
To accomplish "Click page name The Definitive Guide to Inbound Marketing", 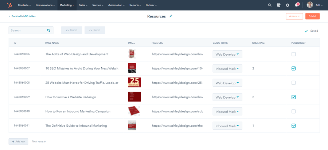I will [76, 126].
